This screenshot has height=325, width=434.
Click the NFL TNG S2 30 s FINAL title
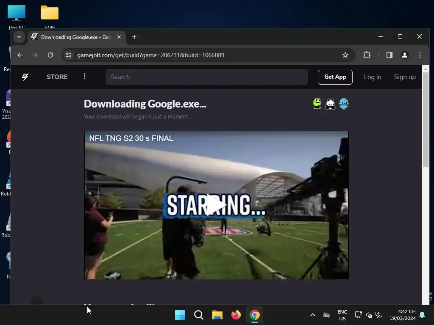point(131,138)
